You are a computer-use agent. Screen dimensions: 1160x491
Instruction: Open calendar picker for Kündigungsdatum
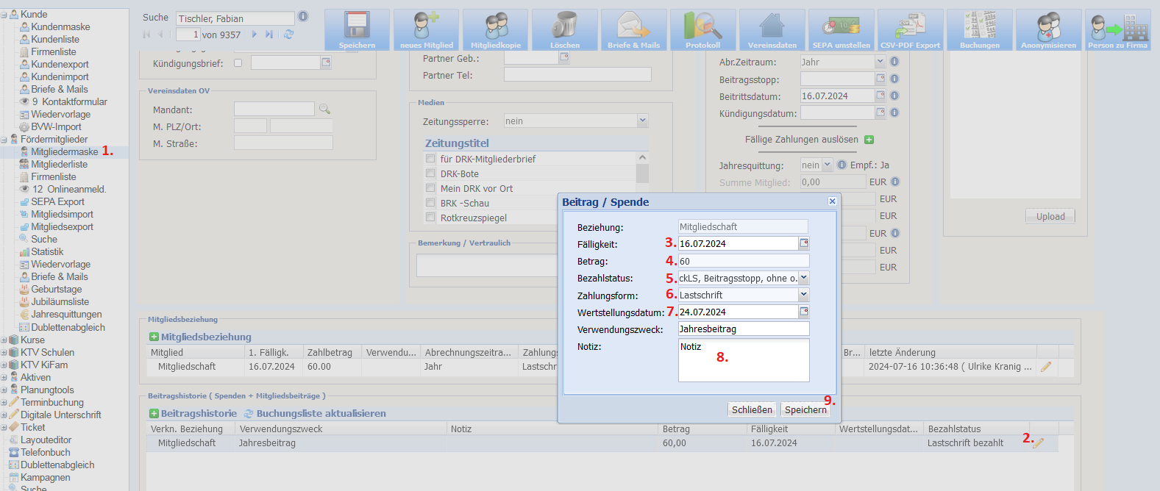pyautogui.click(x=880, y=112)
